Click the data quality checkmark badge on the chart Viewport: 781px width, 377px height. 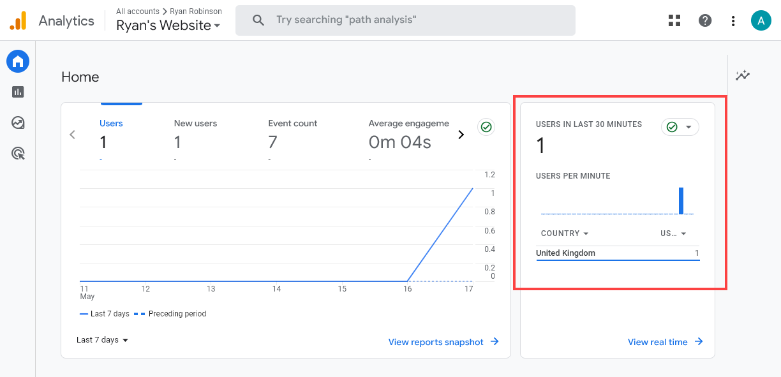point(486,127)
